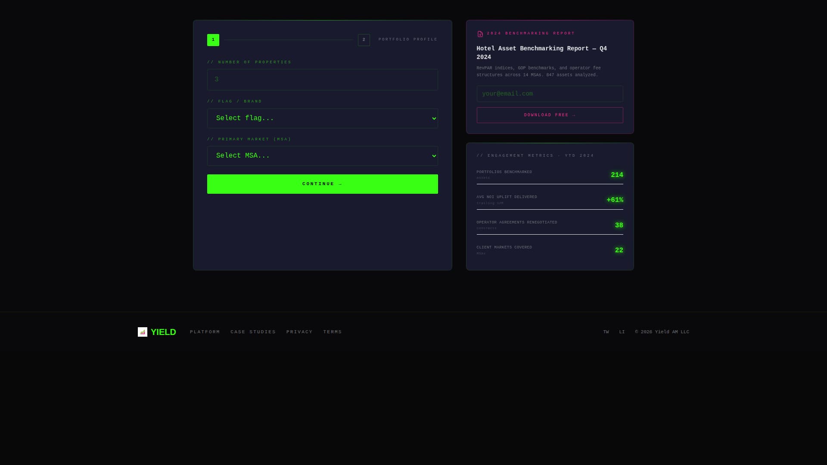Click the Yield chart logo icon

coord(142,332)
